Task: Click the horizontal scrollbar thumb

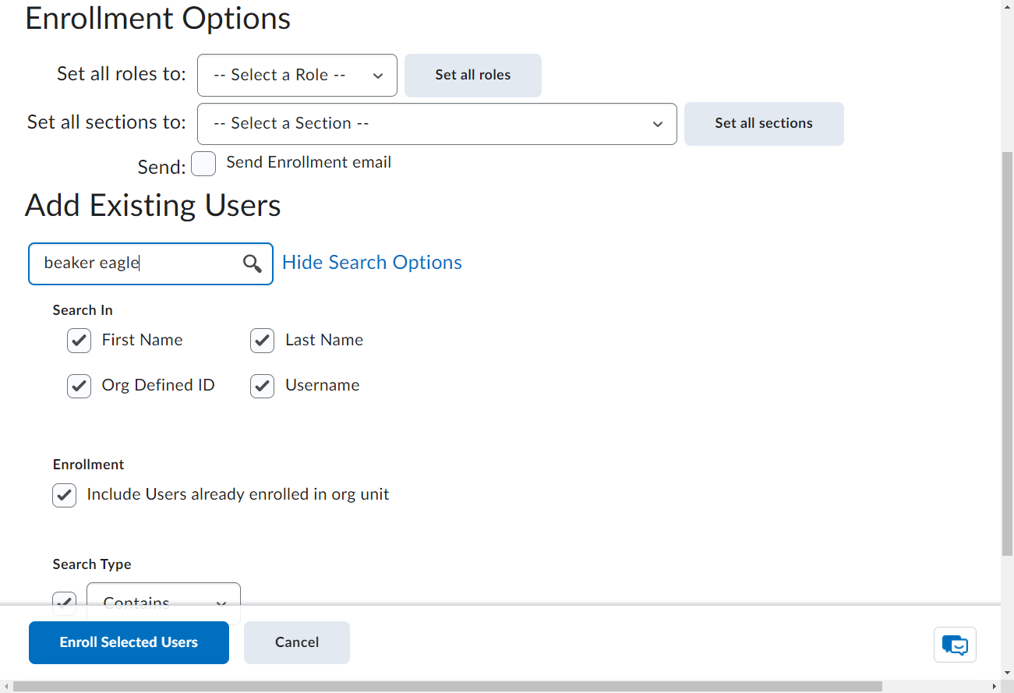Action: [x=447, y=686]
